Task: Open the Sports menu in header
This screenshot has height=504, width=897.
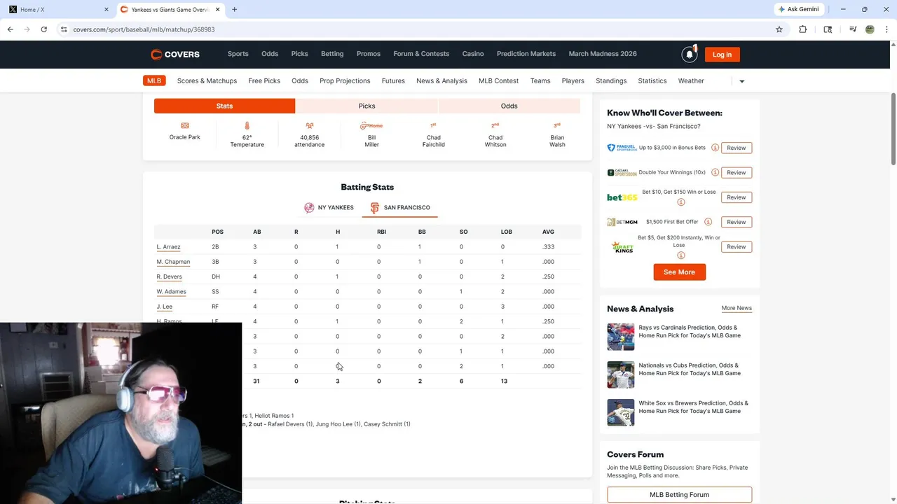Action: pyautogui.click(x=238, y=54)
